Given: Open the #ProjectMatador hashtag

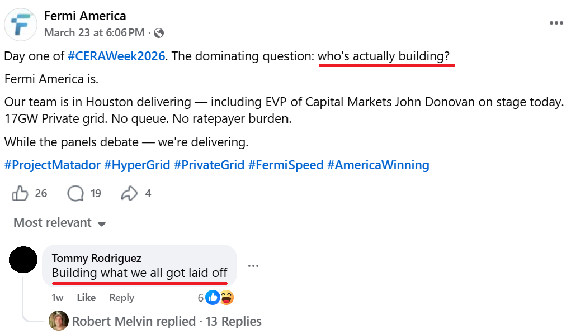Looking at the screenshot, I should pyautogui.click(x=53, y=165).
